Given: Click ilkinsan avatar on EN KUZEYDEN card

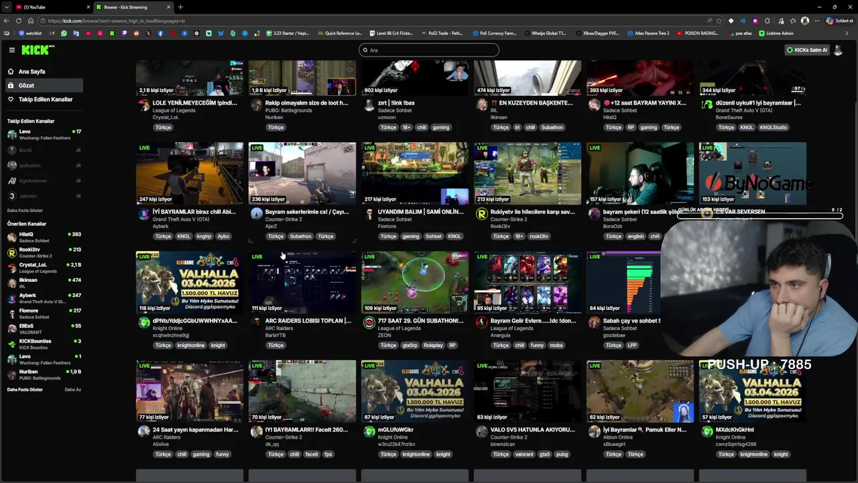Looking at the screenshot, I should pos(481,105).
